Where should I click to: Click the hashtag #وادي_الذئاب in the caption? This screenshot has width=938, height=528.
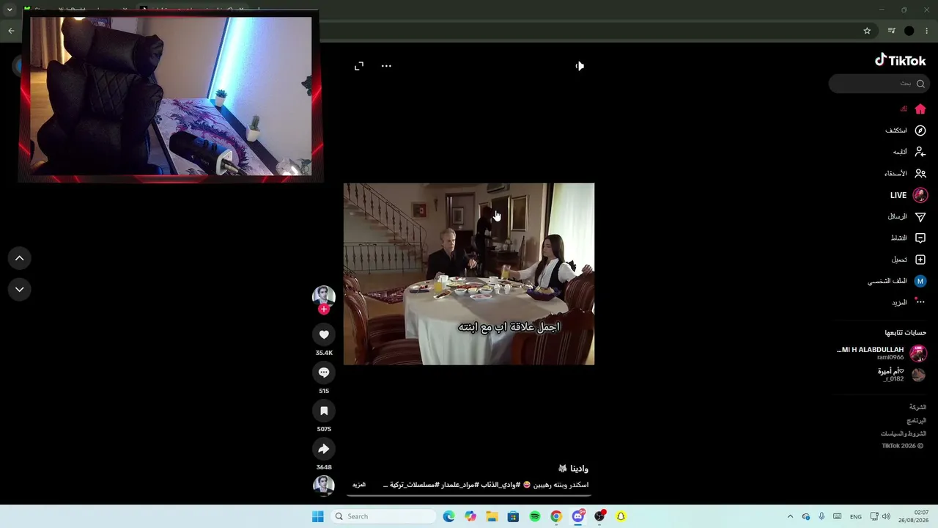[x=500, y=485]
